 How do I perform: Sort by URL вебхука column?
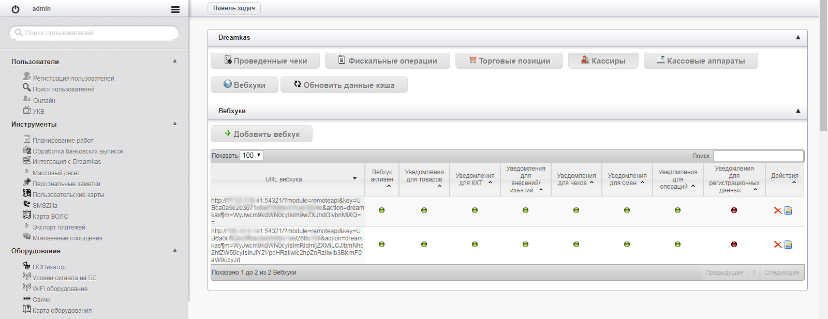point(288,179)
